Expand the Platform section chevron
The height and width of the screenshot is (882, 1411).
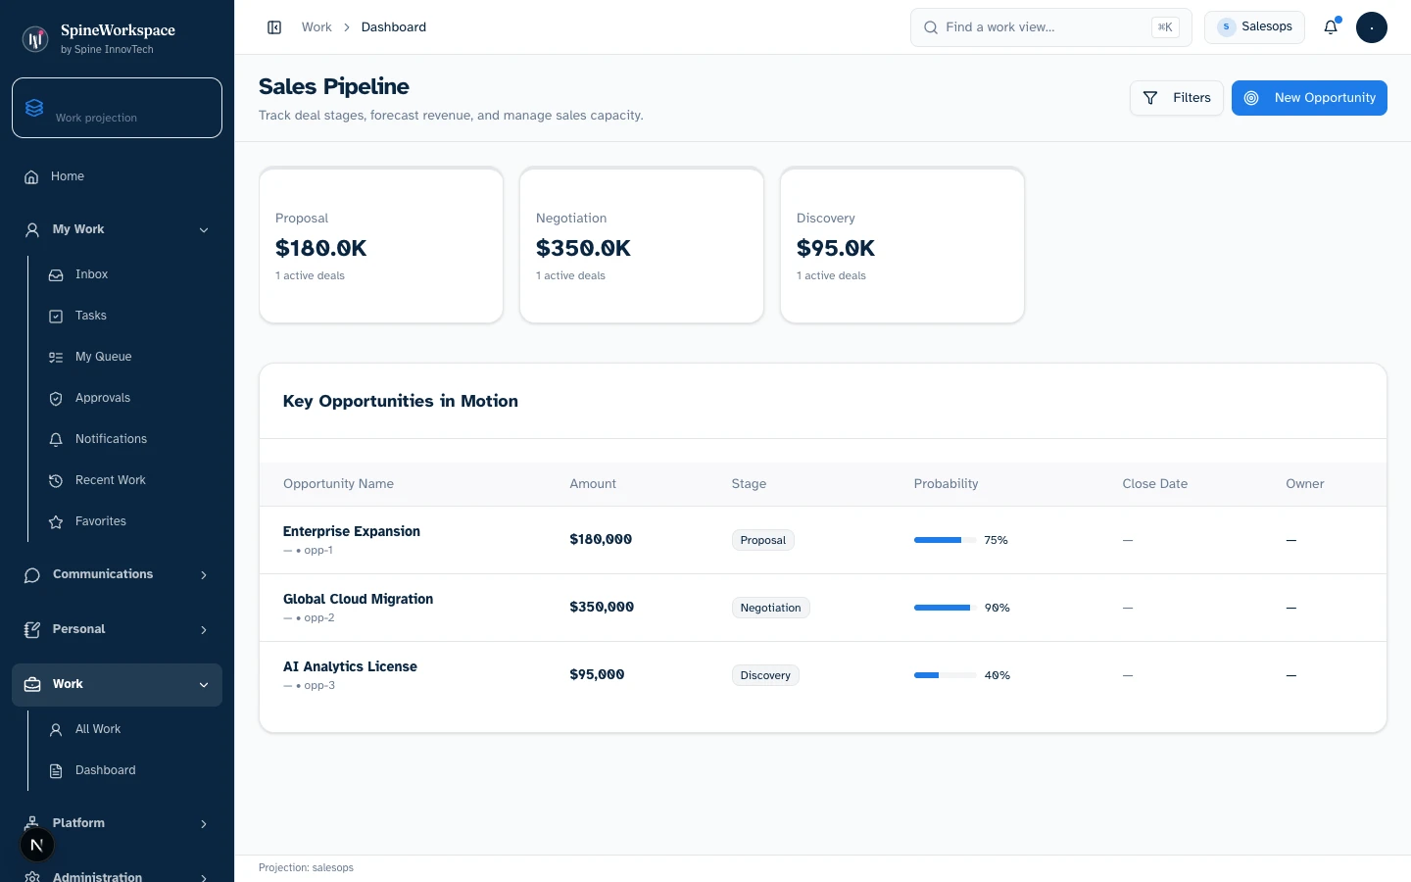[204, 824]
